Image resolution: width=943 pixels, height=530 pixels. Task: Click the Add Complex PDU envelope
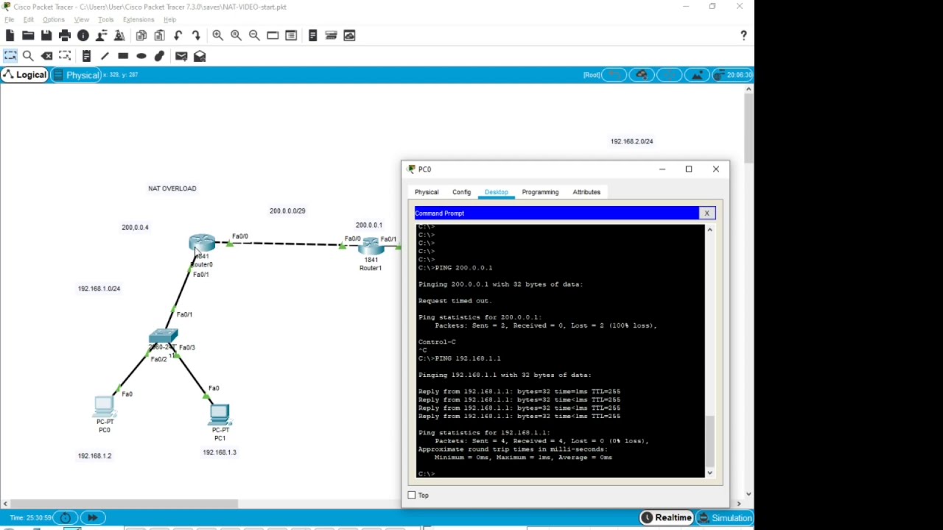(x=200, y=56)
